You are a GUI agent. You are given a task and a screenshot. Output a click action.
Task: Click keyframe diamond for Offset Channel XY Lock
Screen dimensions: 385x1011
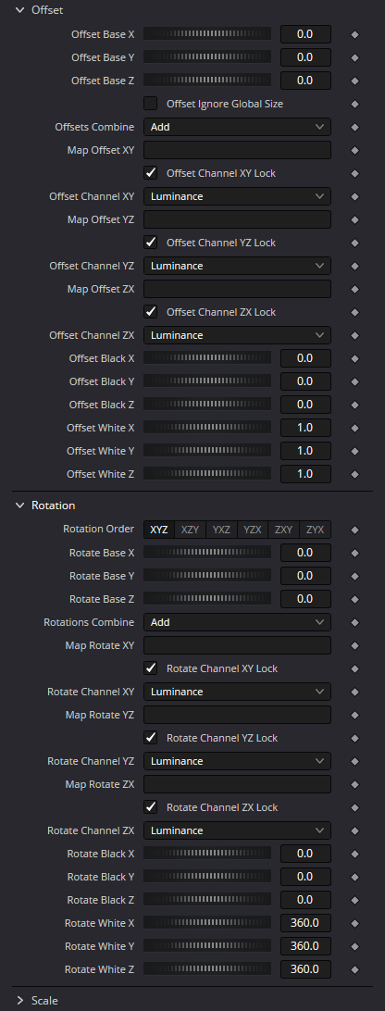click(x=354, y=173)
